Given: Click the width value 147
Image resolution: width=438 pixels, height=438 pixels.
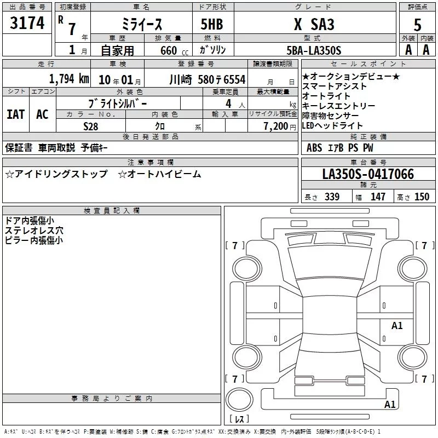Looking at the screenshot, I should 378,197.
